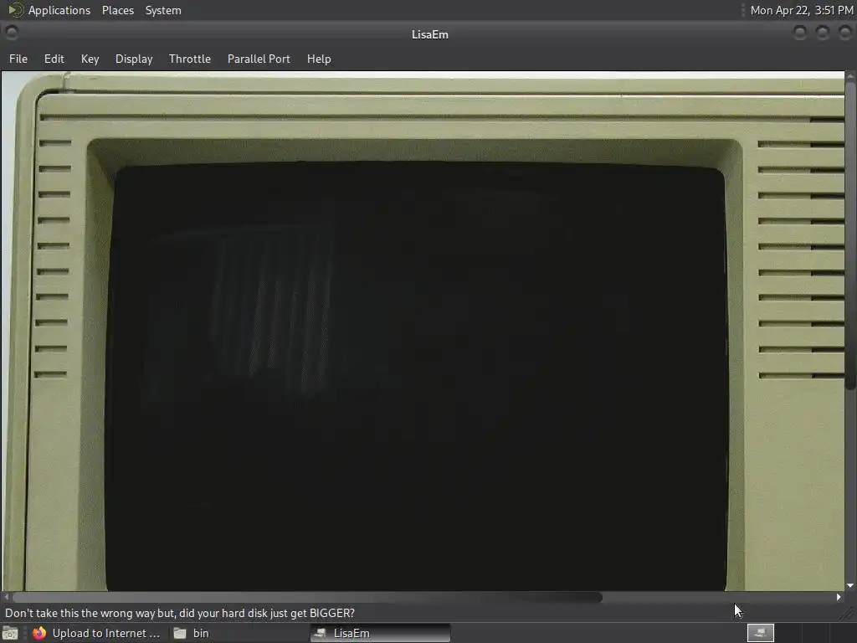This screenshot has width=857, height=643.
Task: Click the Applications logo icon in top panel
Action: [x=16, y=10]
